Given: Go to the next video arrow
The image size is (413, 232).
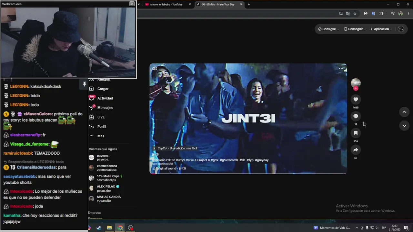Looking at the screenshot, I should pos(404,125).
